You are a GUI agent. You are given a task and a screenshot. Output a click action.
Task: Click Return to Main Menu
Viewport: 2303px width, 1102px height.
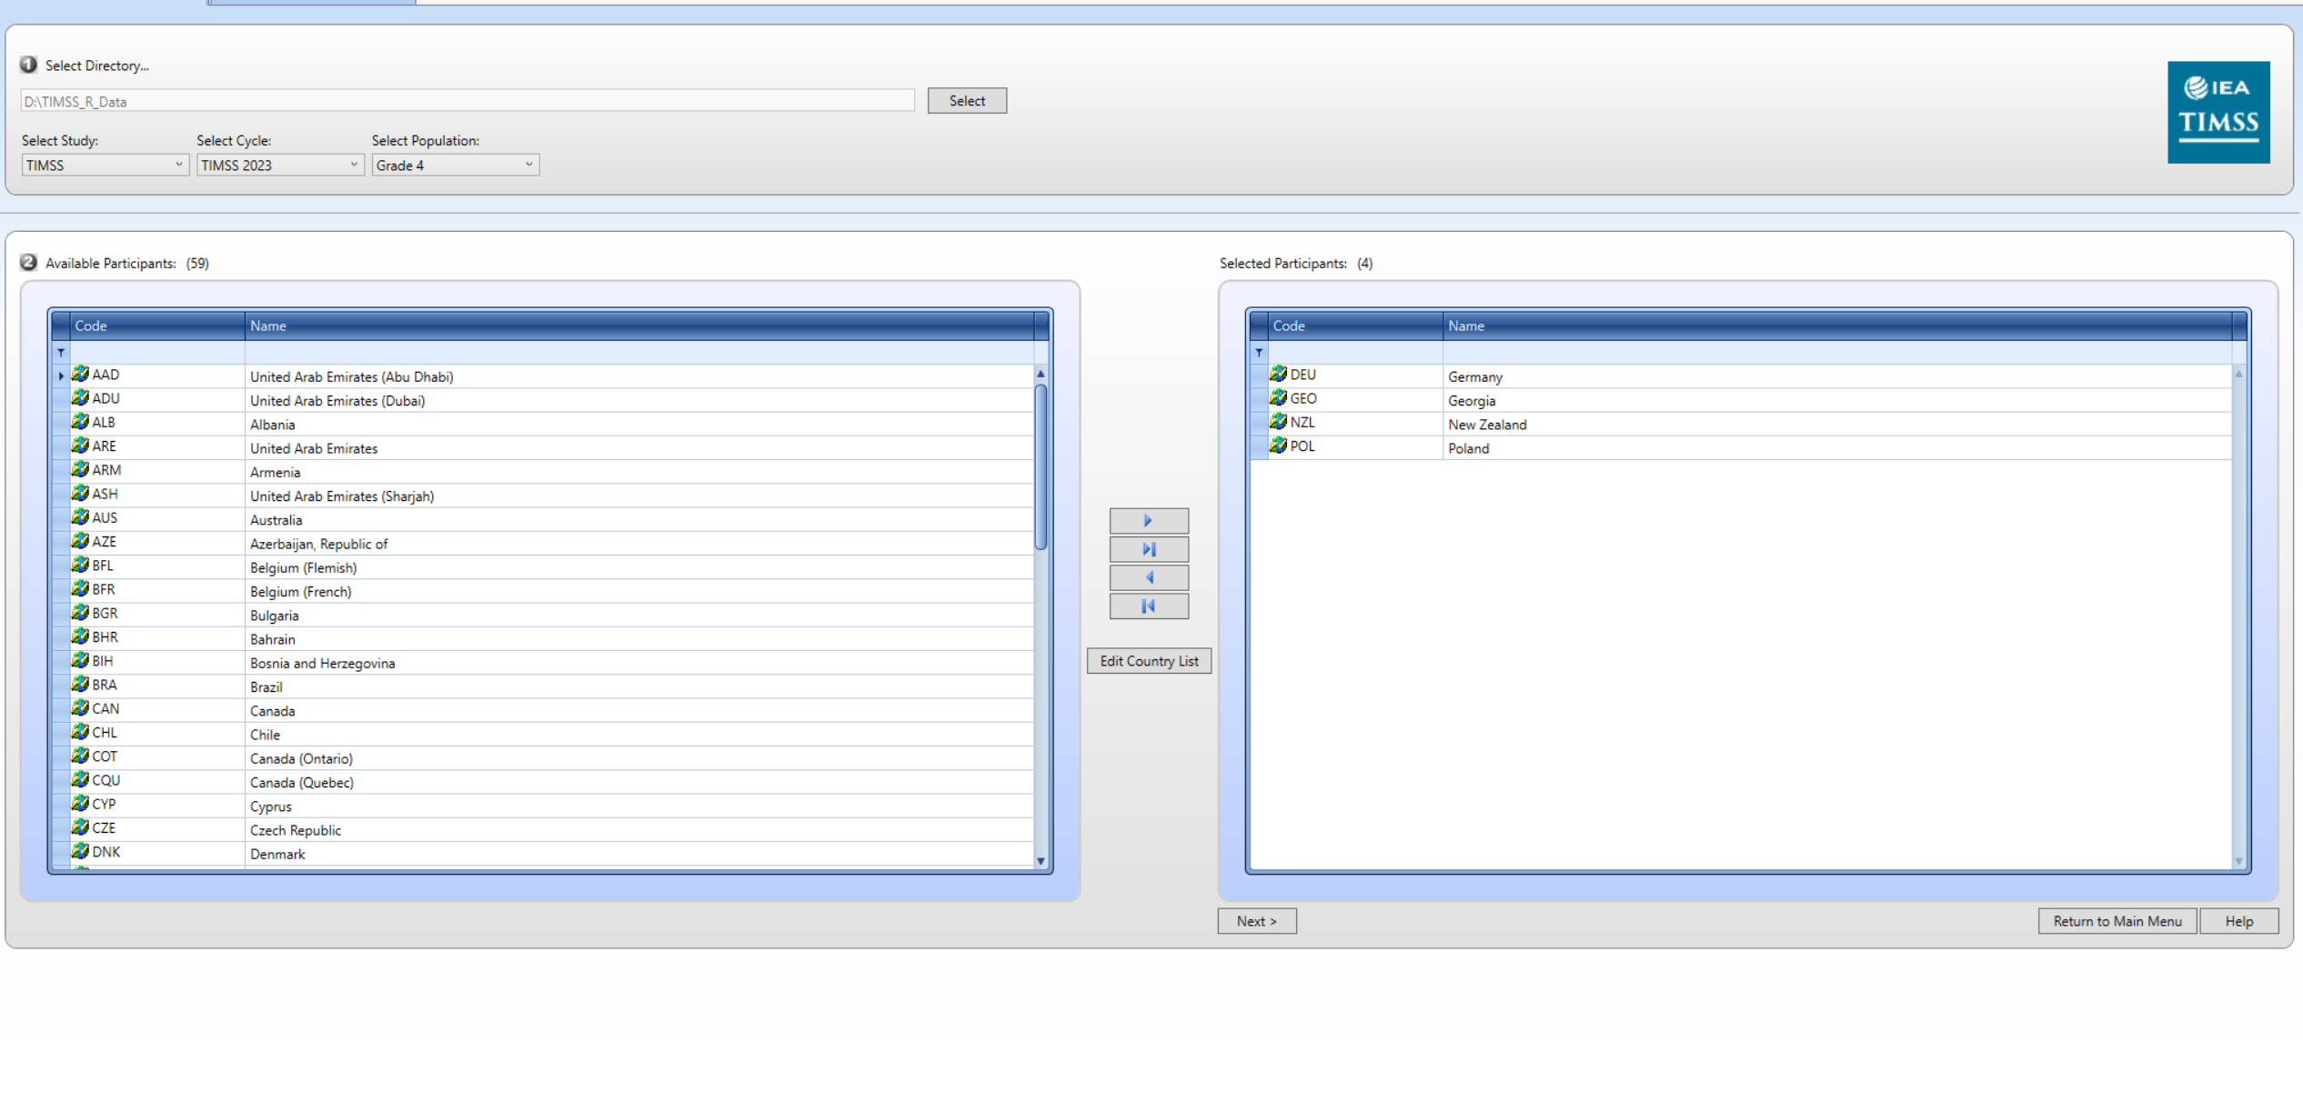point(2117,921)
